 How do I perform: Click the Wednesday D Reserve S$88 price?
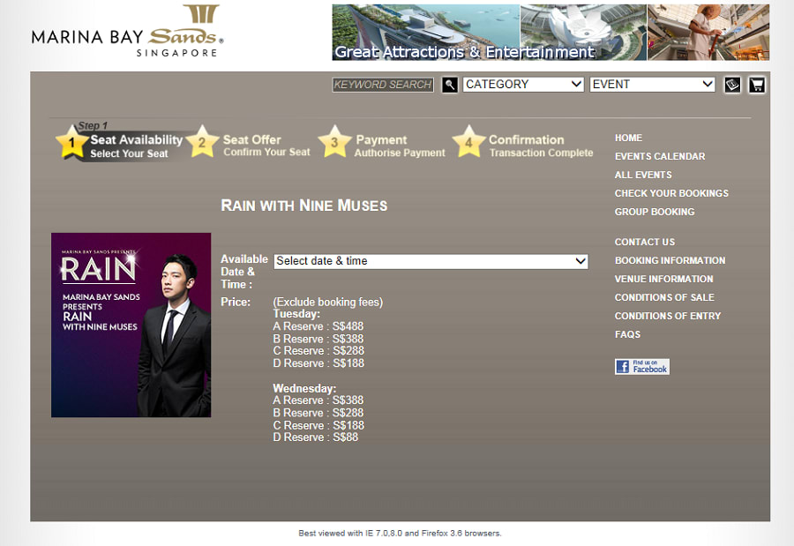click(x=316, y=438)
